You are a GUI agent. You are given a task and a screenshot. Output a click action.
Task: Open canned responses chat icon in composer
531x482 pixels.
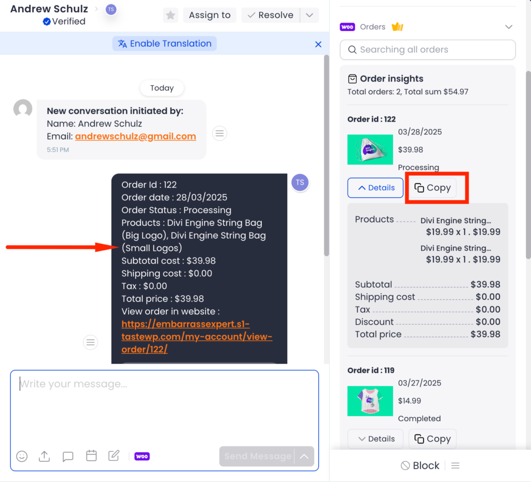coord(67,456)
